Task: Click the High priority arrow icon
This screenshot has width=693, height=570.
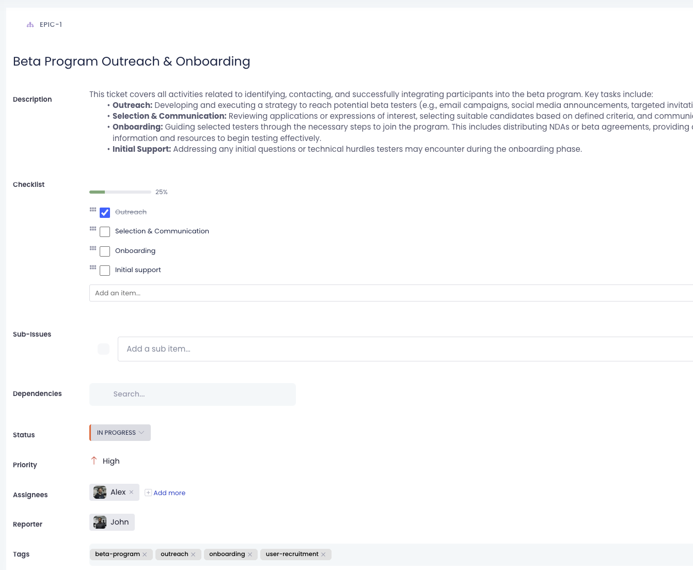Action: [94, 461]
